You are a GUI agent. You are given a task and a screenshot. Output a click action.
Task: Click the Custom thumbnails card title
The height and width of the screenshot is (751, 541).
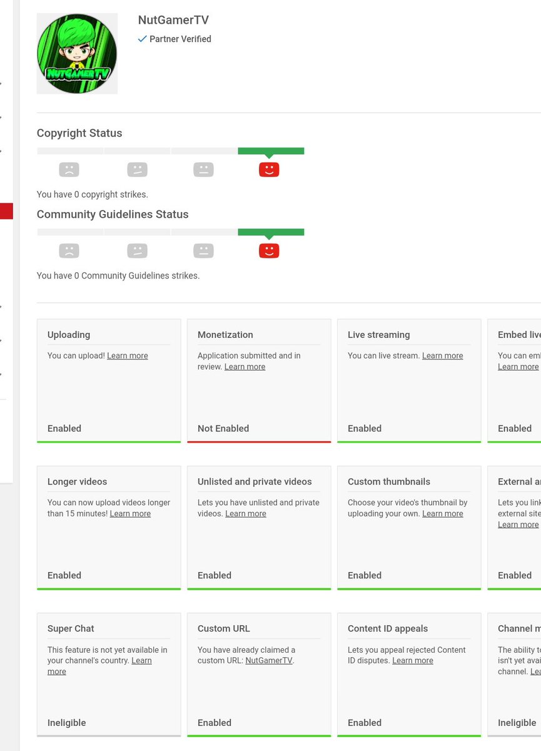(389, 482)
